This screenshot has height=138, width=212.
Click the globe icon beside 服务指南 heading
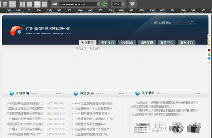(76, 93)
